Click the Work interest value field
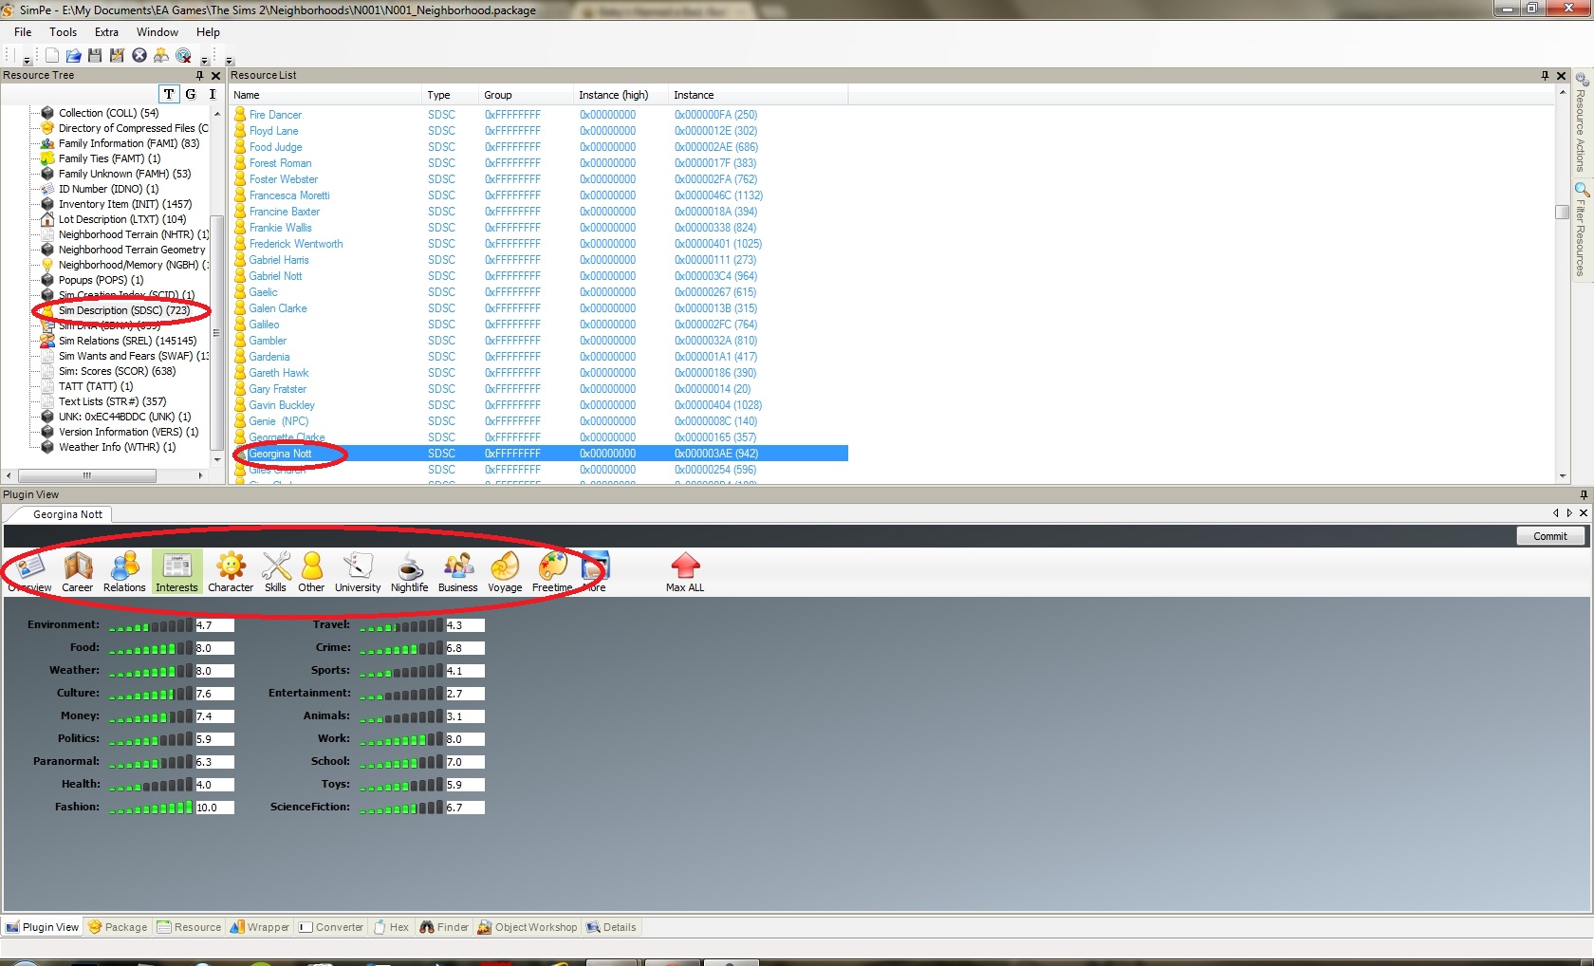 coord(465,739)
